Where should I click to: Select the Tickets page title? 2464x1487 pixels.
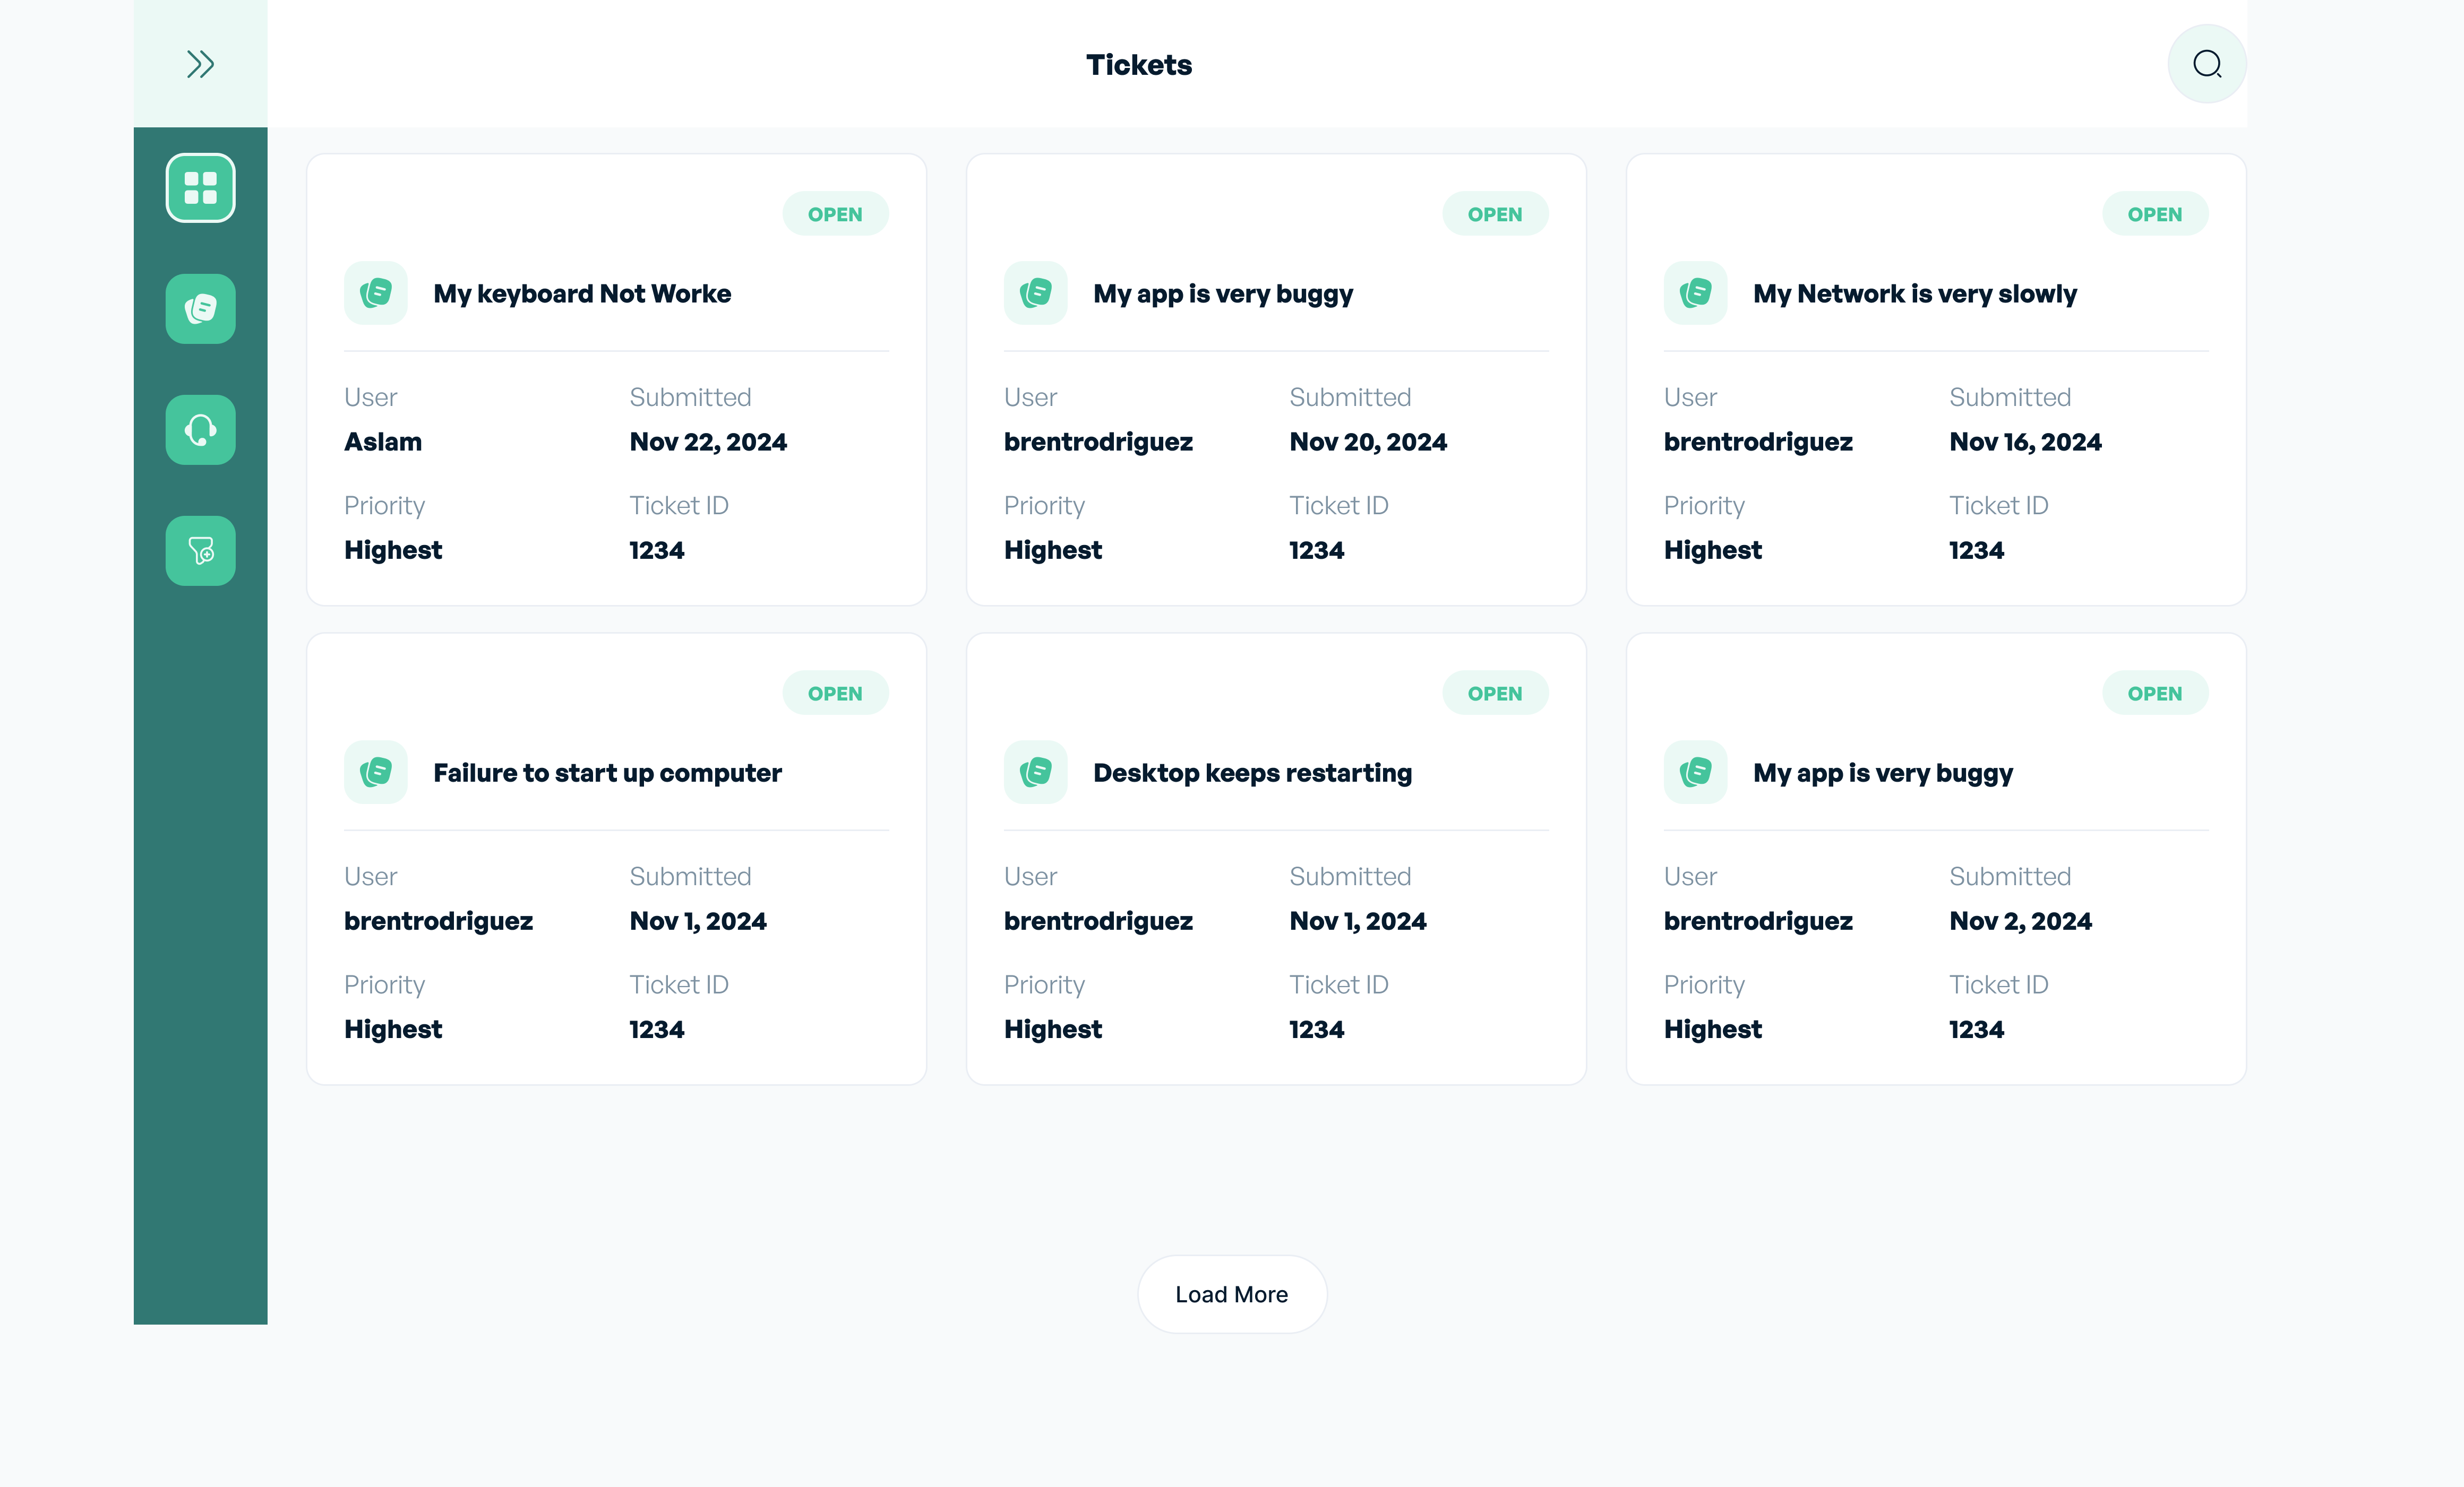click(1138, 64)
